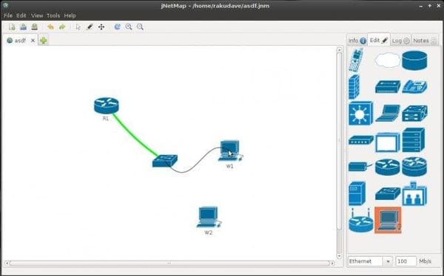Viewport: 444px width, 276px height.
Task: Pick the printer device in palette
Action: tap(414, 114)
